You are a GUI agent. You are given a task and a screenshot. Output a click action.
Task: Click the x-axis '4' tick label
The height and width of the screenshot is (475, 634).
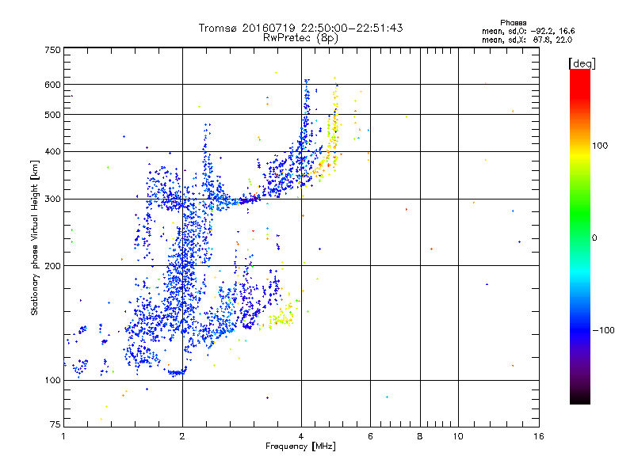(301, 436)
